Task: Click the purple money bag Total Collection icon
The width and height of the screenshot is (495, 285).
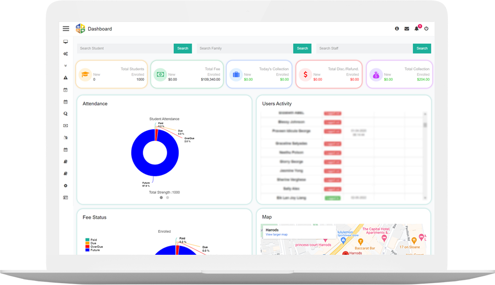Action: pyautogui.click(x=376, y=75)
